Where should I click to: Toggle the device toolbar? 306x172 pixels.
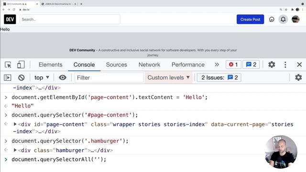pos(21,64)
